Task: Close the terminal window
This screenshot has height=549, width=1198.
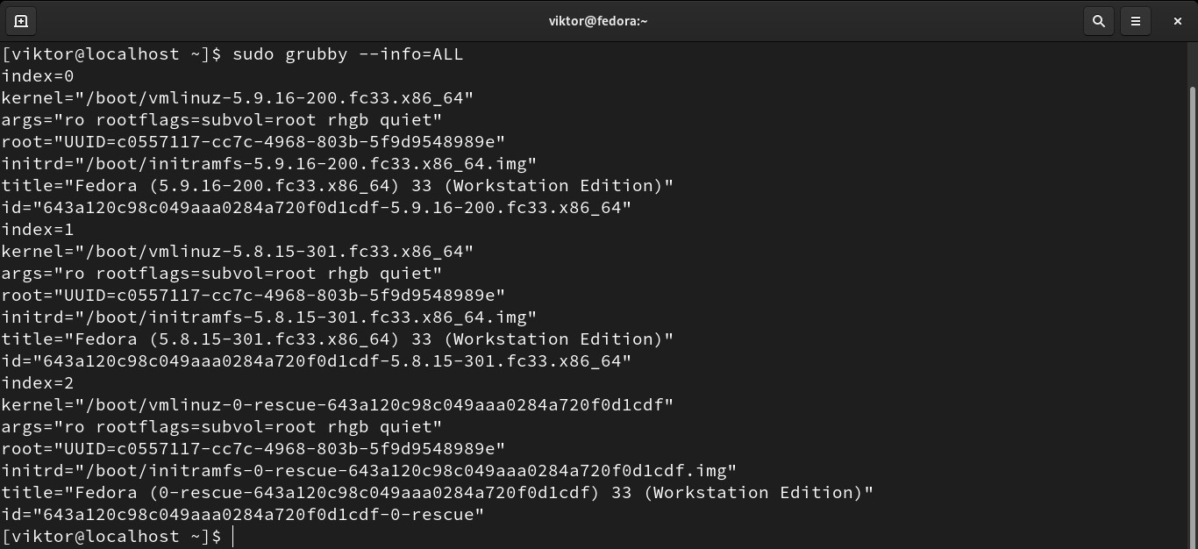Action: [1177, 21]
